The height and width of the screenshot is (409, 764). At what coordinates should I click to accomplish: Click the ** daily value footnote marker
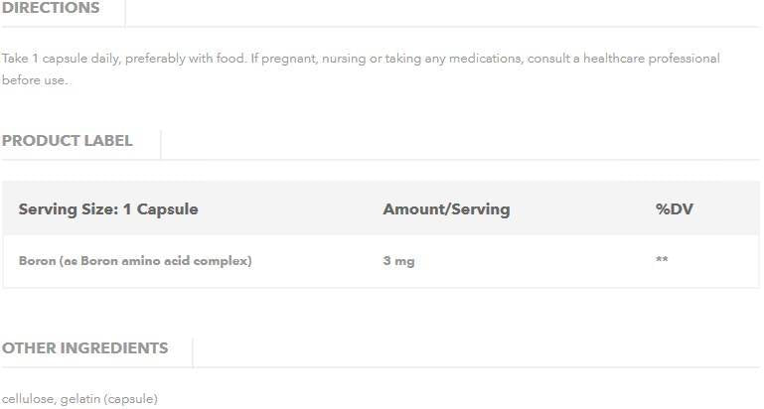click(662, 260)
